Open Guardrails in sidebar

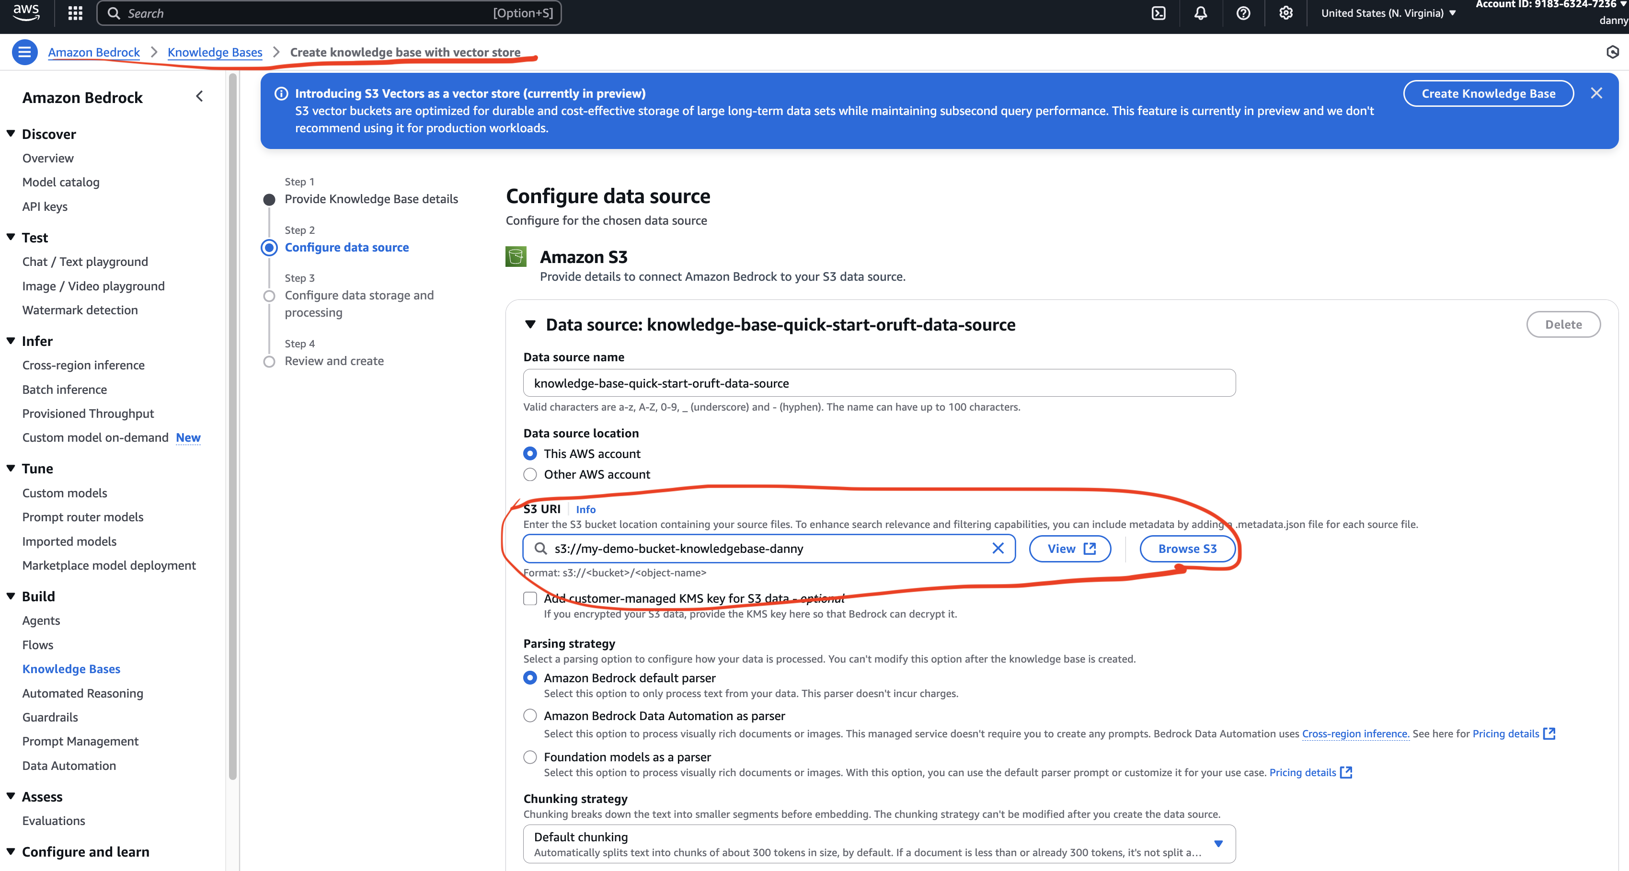pos(50,717)
